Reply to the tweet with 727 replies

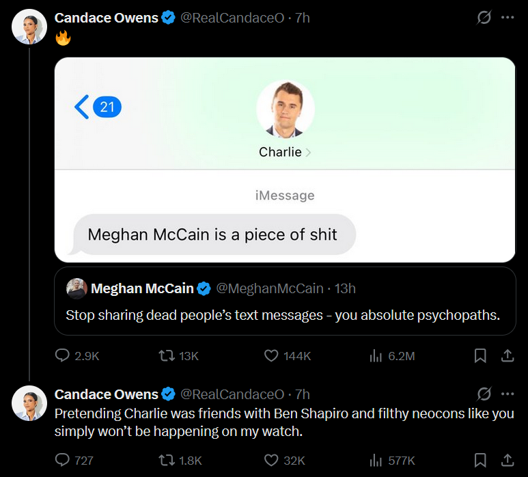click(74, 460)
